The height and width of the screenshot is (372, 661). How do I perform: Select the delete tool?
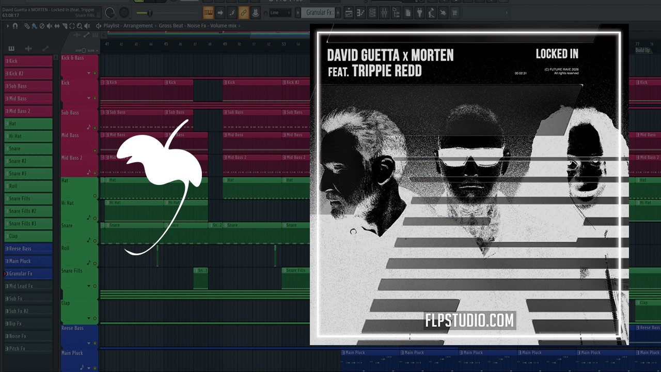coord(41,25)
